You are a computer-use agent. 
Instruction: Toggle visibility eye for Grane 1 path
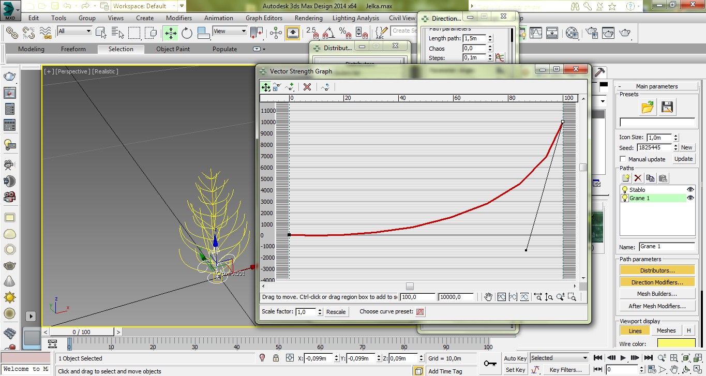coord(690,198)
